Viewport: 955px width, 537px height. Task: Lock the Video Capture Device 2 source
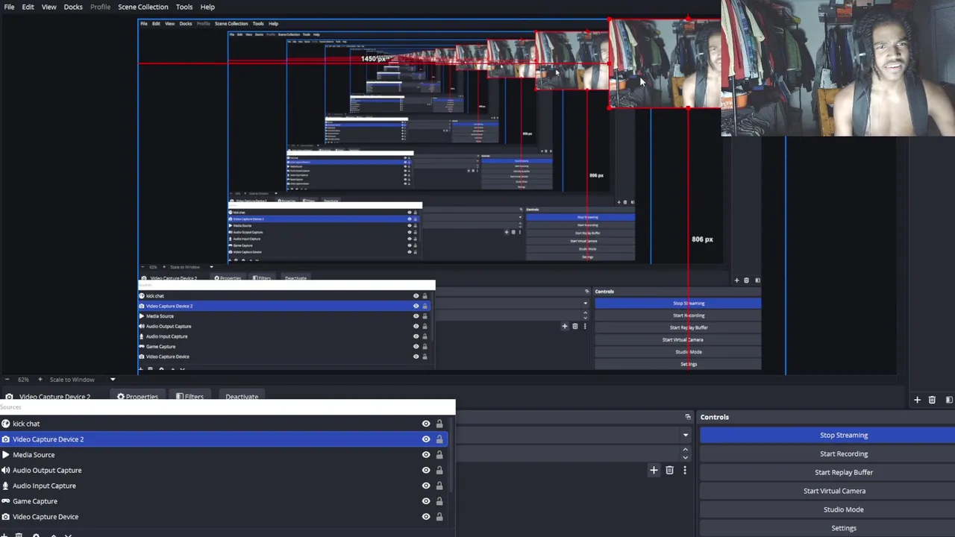(x=439, y=439)
